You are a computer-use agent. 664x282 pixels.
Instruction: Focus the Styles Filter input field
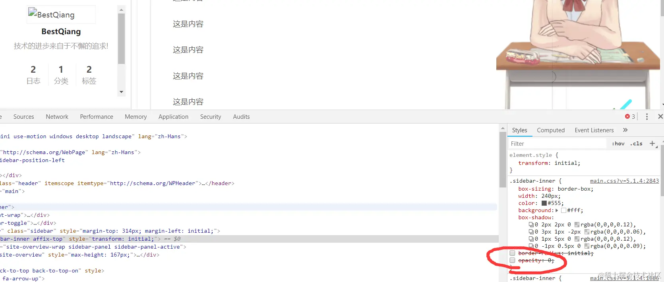coord(558,143)
